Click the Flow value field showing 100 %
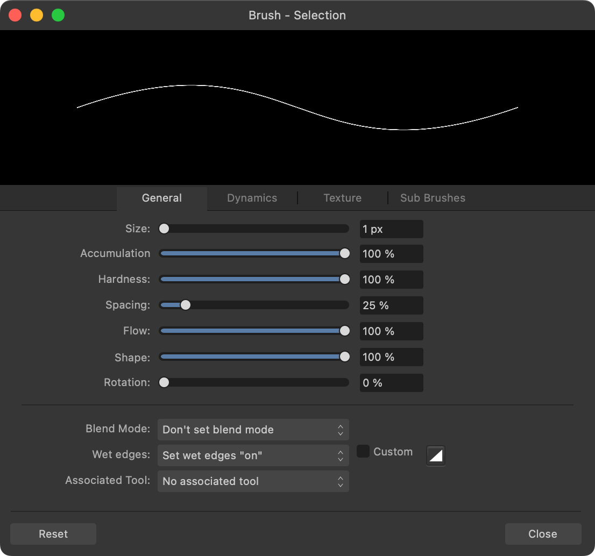The height and width of the screenshot is (556, 595). pyautogui.click(x=391, y=331)
